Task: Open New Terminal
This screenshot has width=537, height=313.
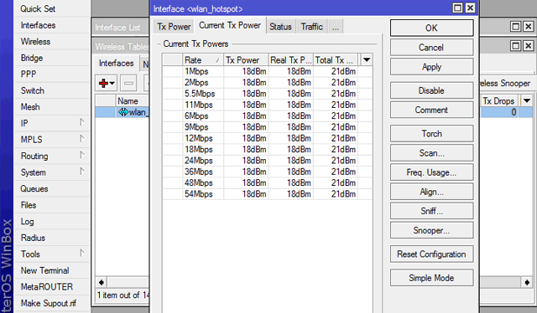Action: pyautogui.click(x=52, y=270)
